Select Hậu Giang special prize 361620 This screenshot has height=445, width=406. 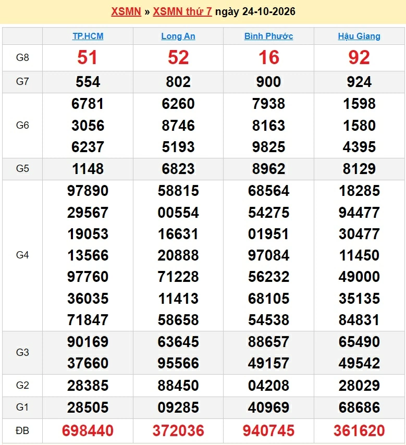(x=359, y=430)
